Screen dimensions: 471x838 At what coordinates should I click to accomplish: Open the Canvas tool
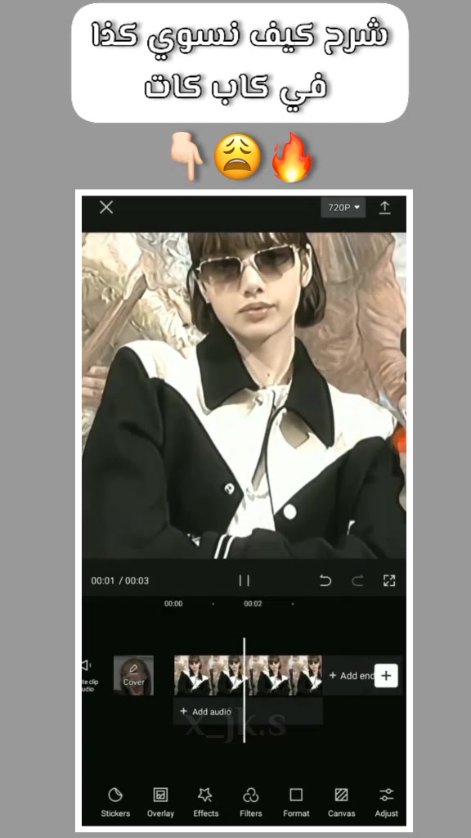[341, 802]
